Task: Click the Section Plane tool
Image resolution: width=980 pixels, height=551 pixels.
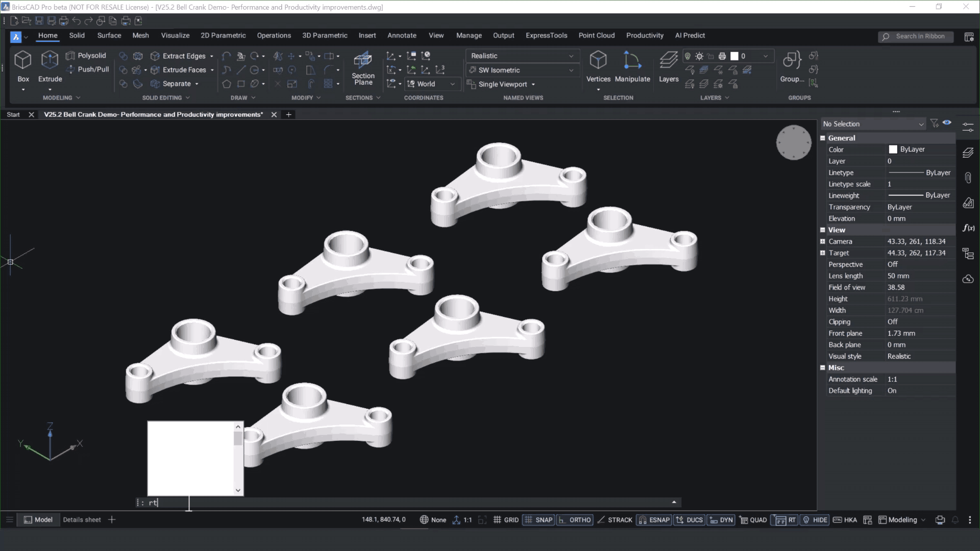Action: point(363,68)
